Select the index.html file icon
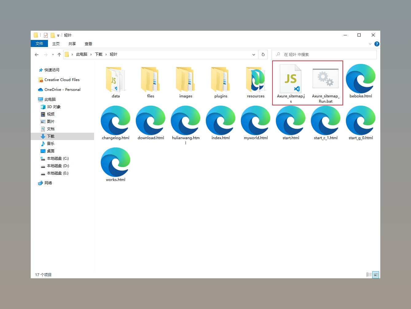Viewport: 411px width, 309px height. coord(221,120)
